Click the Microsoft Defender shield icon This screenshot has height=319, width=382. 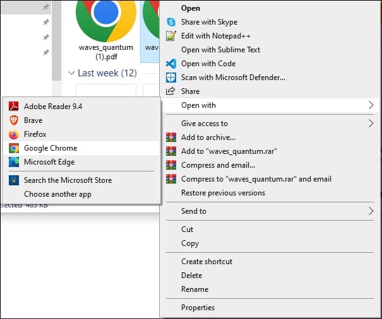[171, 78]
